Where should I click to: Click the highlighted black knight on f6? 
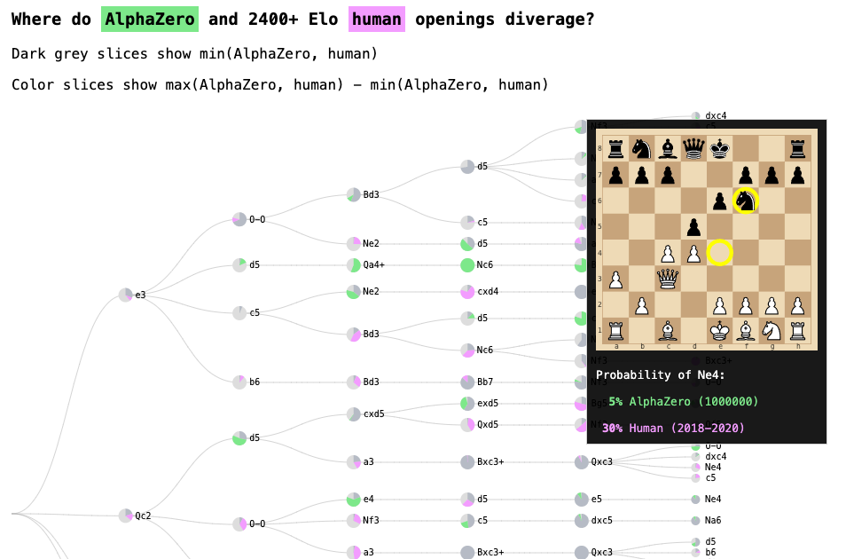746,201
